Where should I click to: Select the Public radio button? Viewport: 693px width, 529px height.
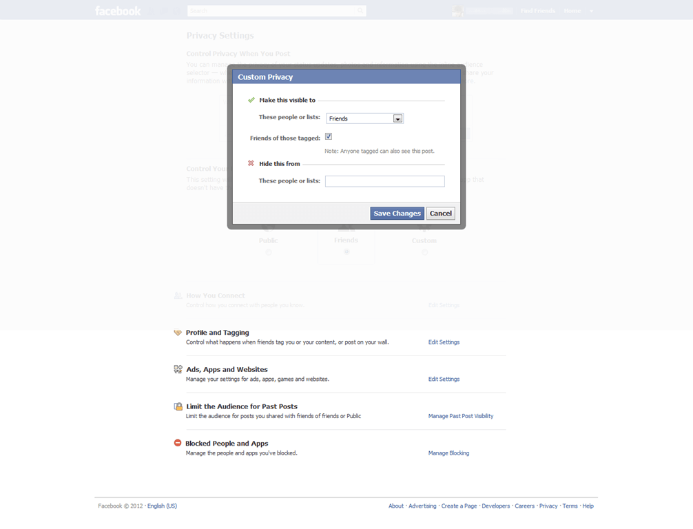(x=269, y=252)
